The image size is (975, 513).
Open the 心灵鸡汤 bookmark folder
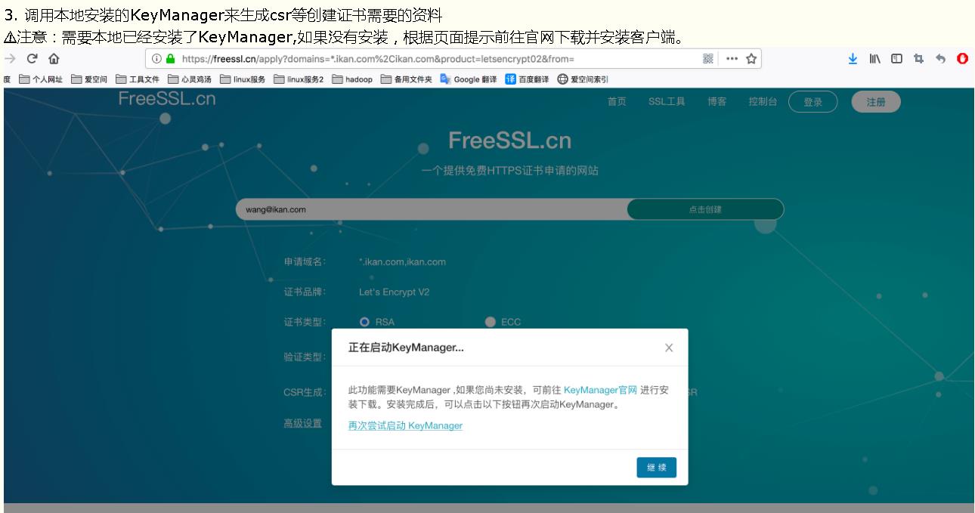pos(190,79)
